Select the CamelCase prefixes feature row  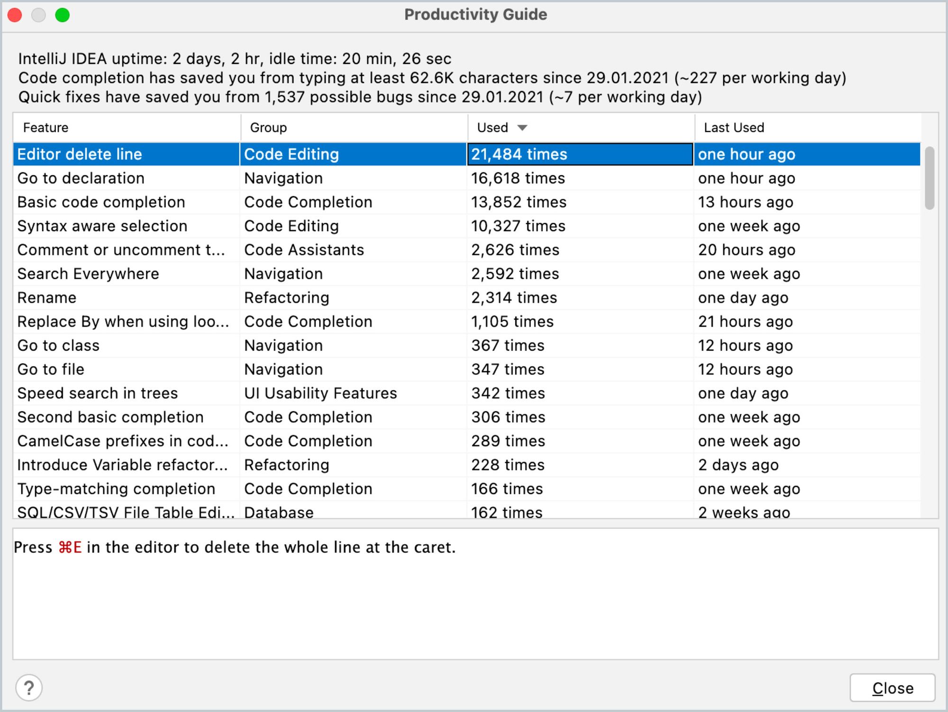coord(467,441)
